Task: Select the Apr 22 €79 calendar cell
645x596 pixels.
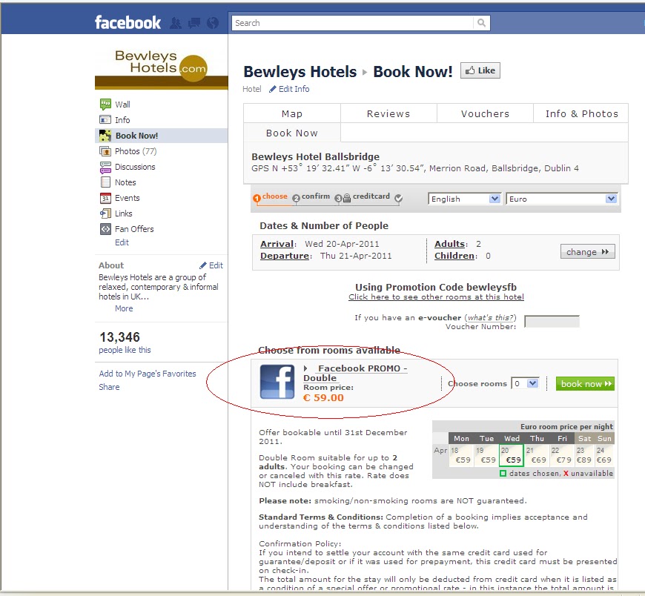Action: pyautogui.click(x=562, y=455)
